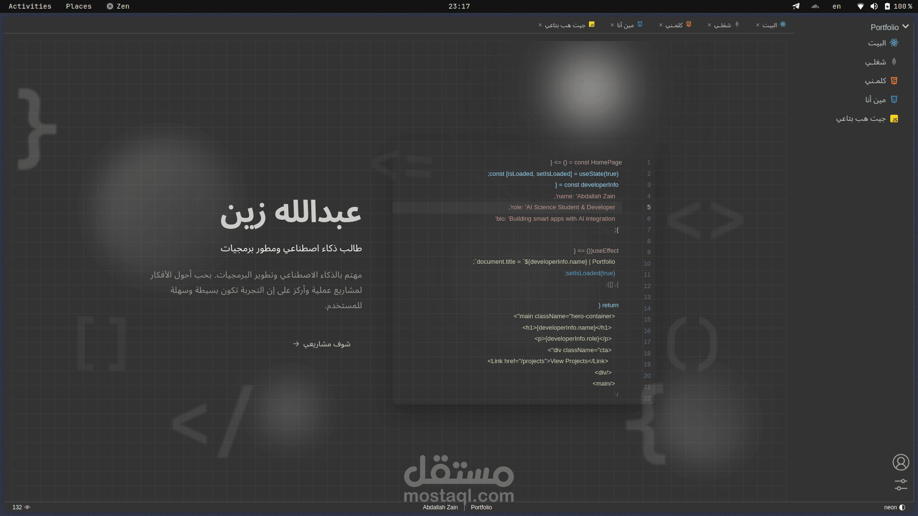Open the settings sliders icon
This screenshot has width=918, height=516.
point(901,484)
